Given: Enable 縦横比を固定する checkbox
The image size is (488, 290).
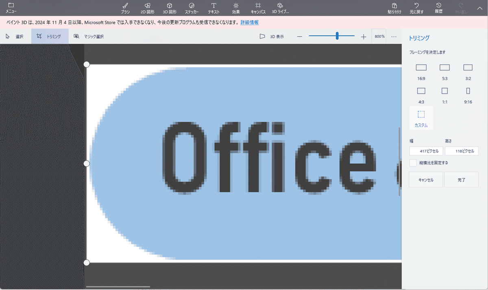Looking at the screenshot, I should pos(413,163).
